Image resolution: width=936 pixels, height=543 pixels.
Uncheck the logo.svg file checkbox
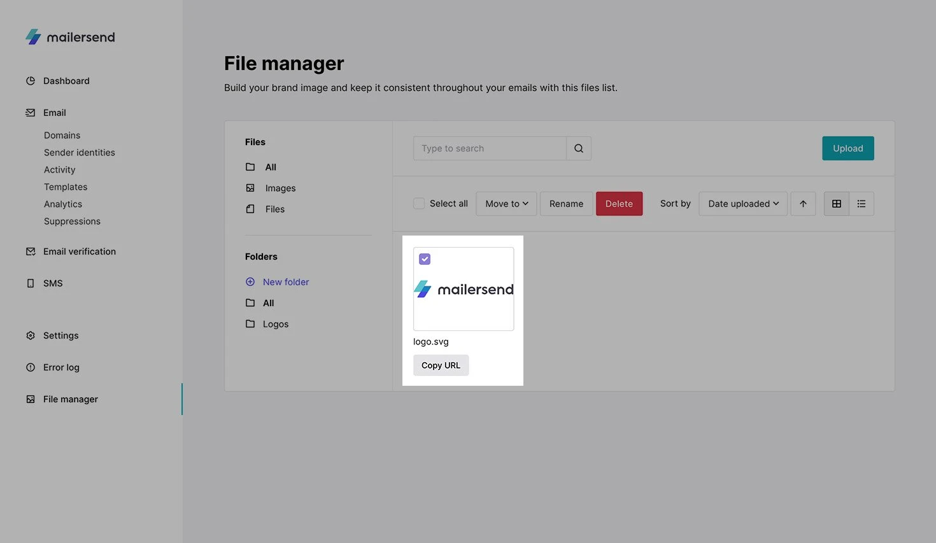[425, 259]
